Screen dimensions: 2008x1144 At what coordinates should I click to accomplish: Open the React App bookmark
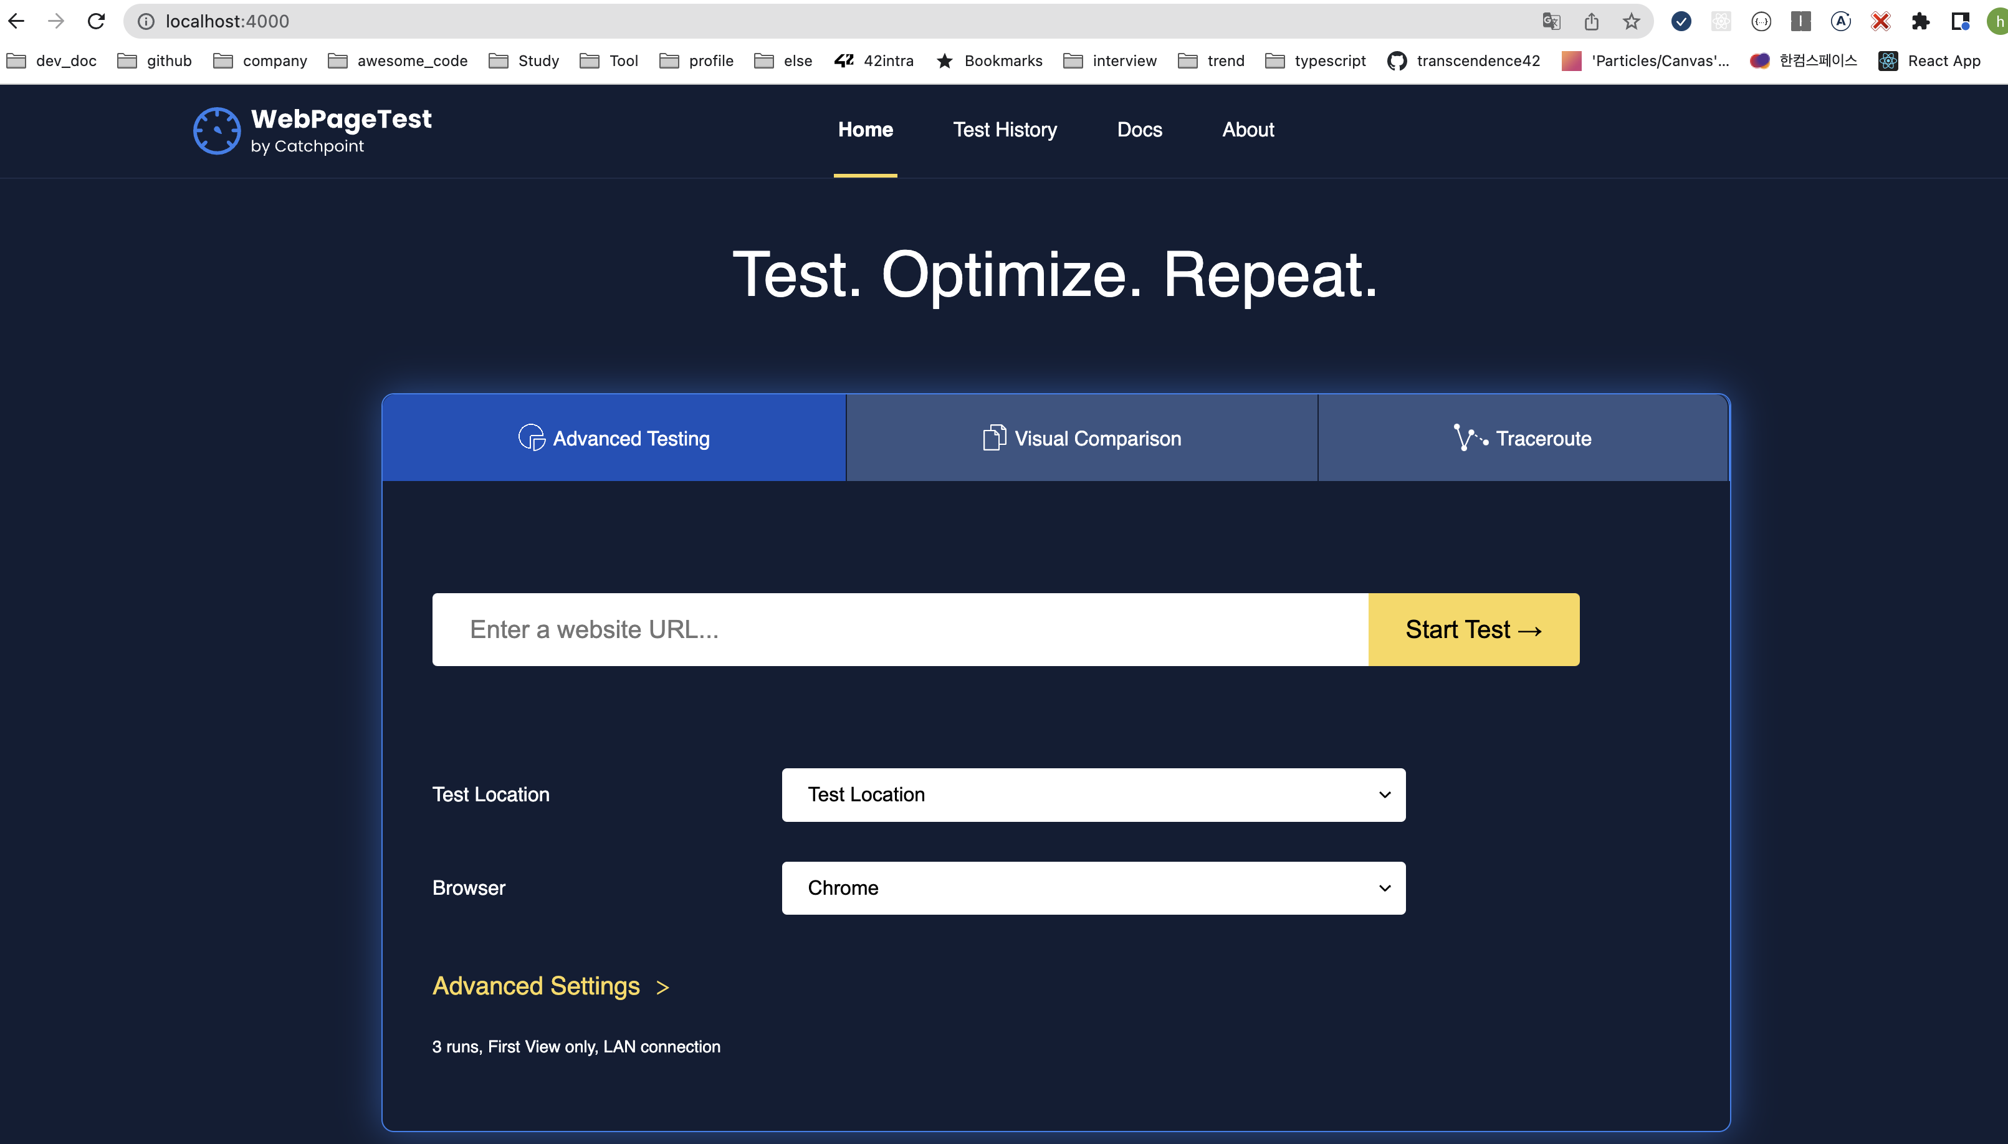pyautogui.click(x=1929, y=60)
